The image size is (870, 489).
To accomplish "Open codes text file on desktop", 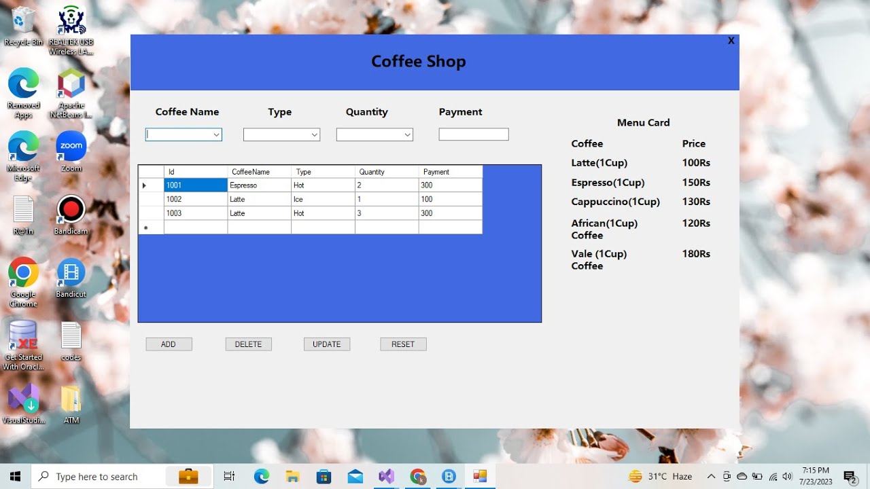I will pyautogui.click(x=71, y=341).
